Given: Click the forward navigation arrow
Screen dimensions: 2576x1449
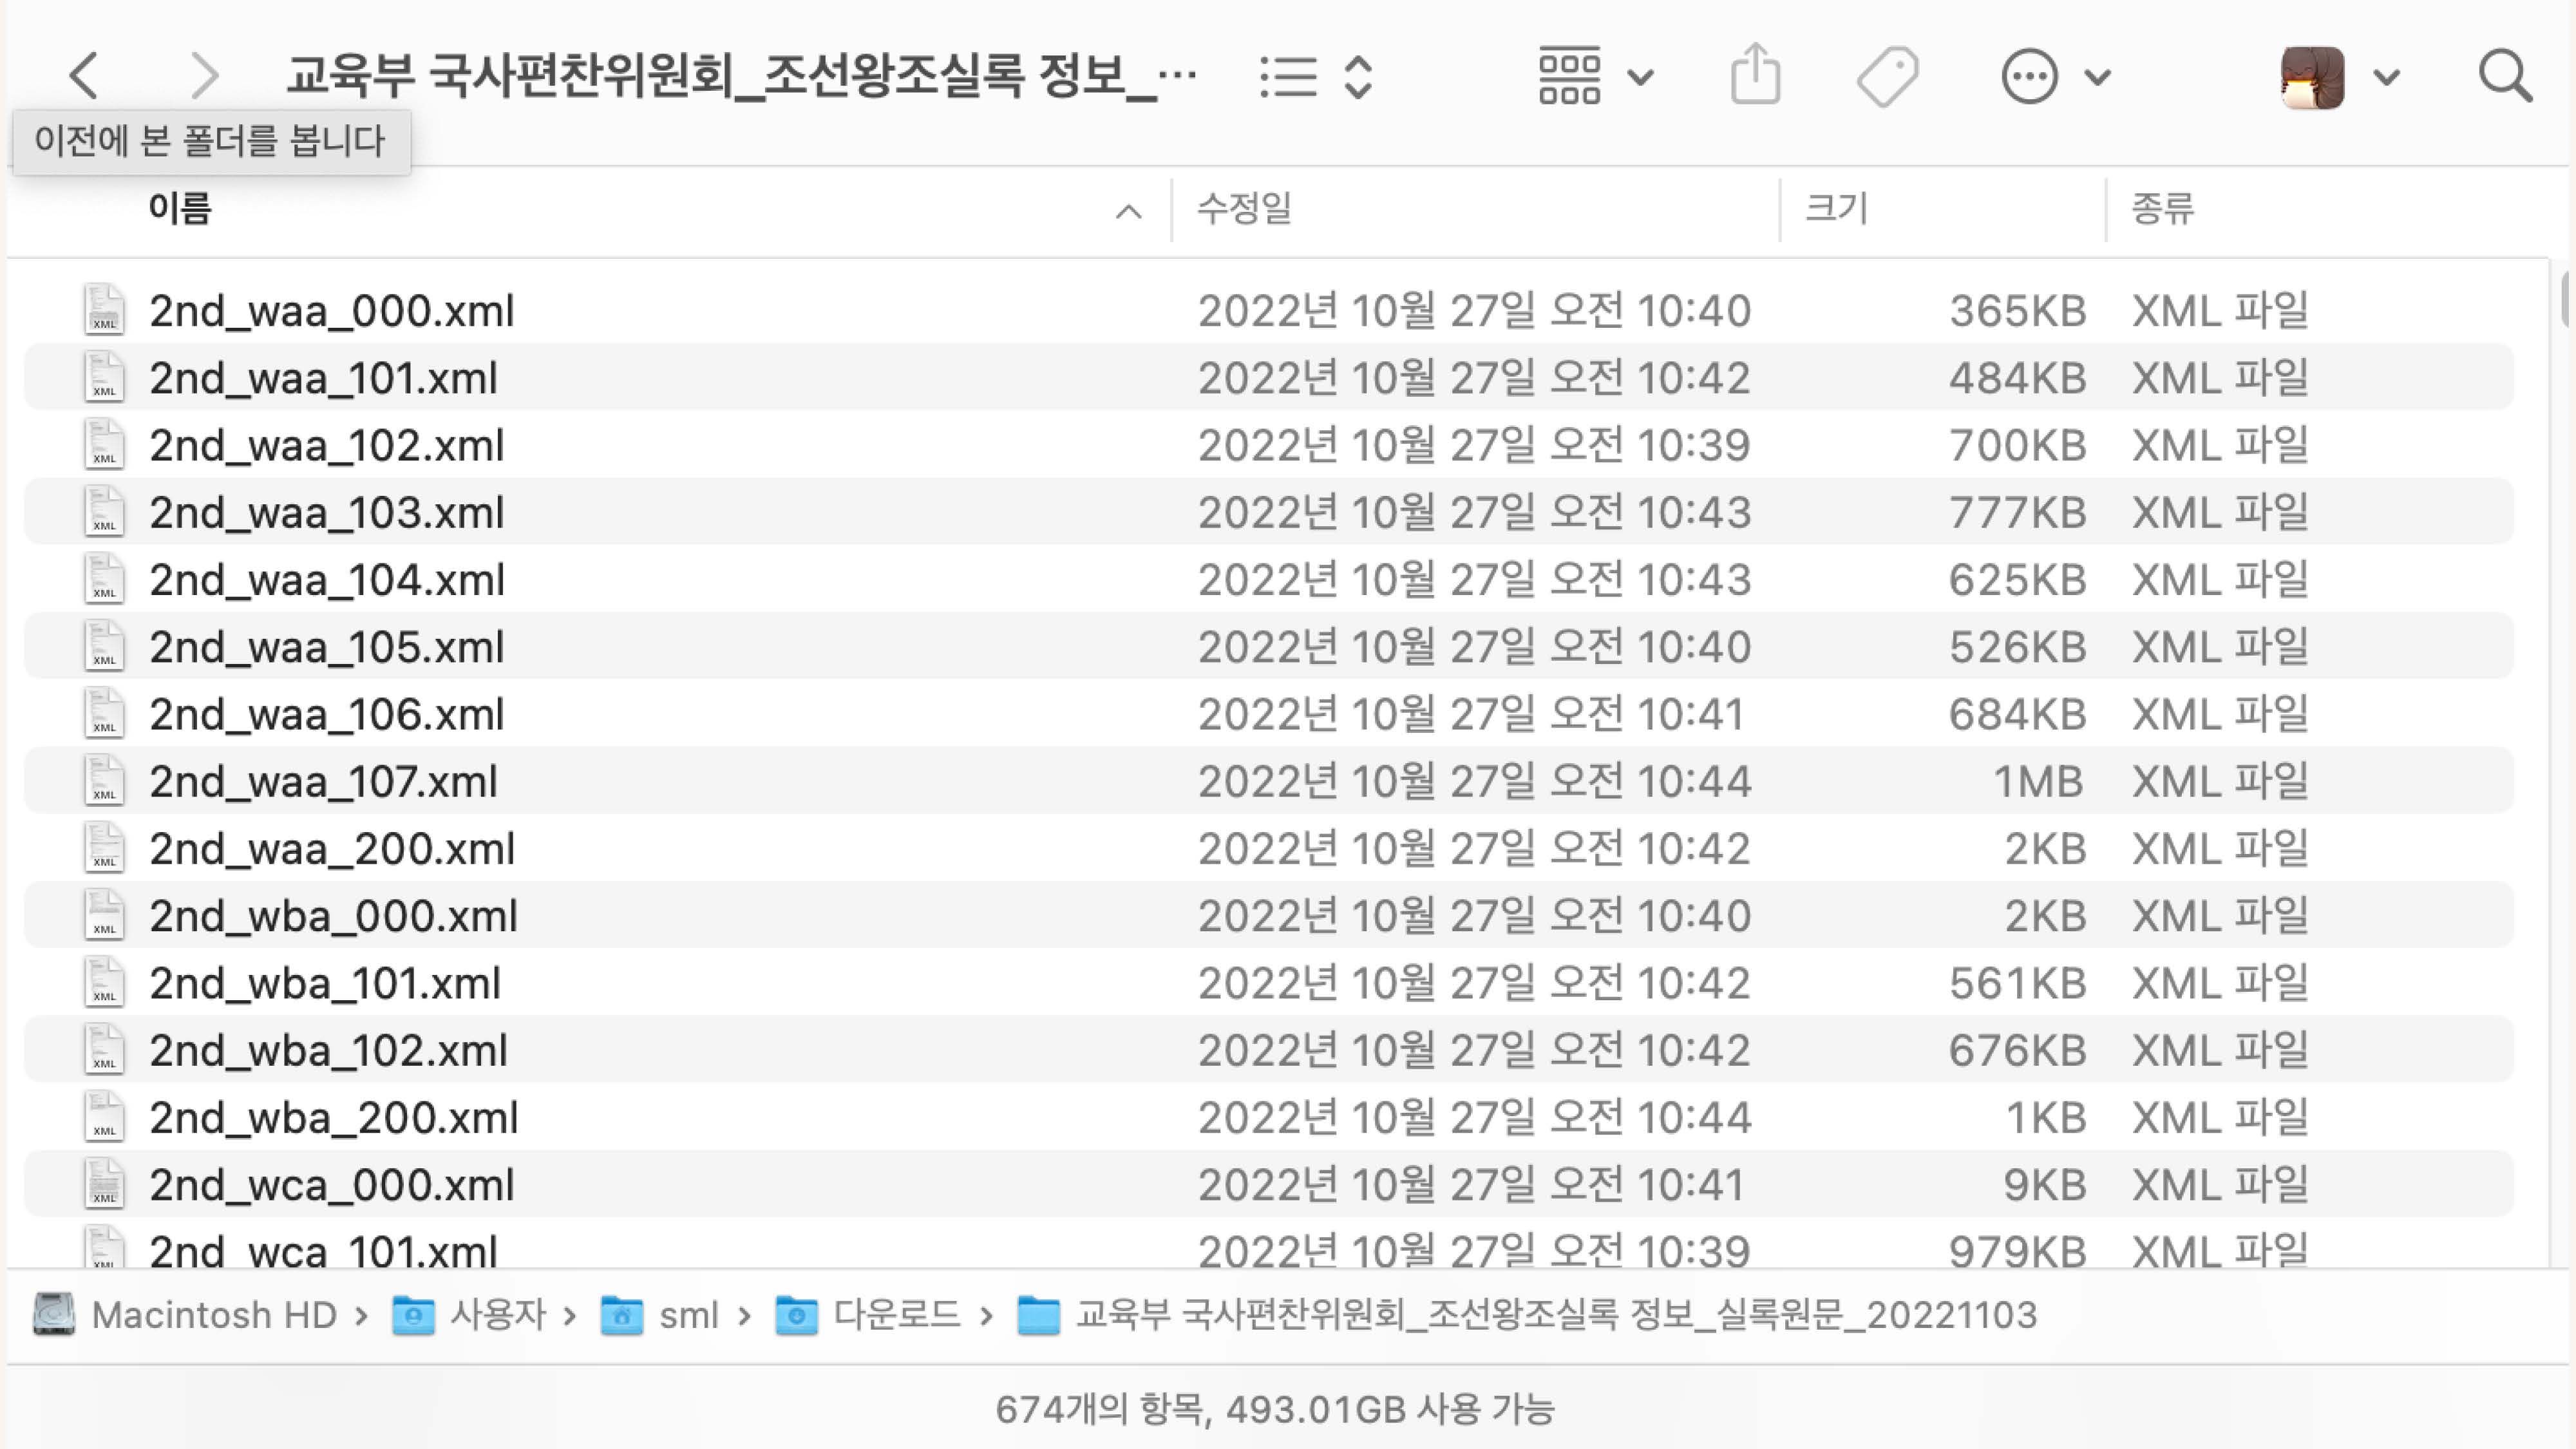Looking at the screenshot, I should pyautogui.click(x=204, y=76).
